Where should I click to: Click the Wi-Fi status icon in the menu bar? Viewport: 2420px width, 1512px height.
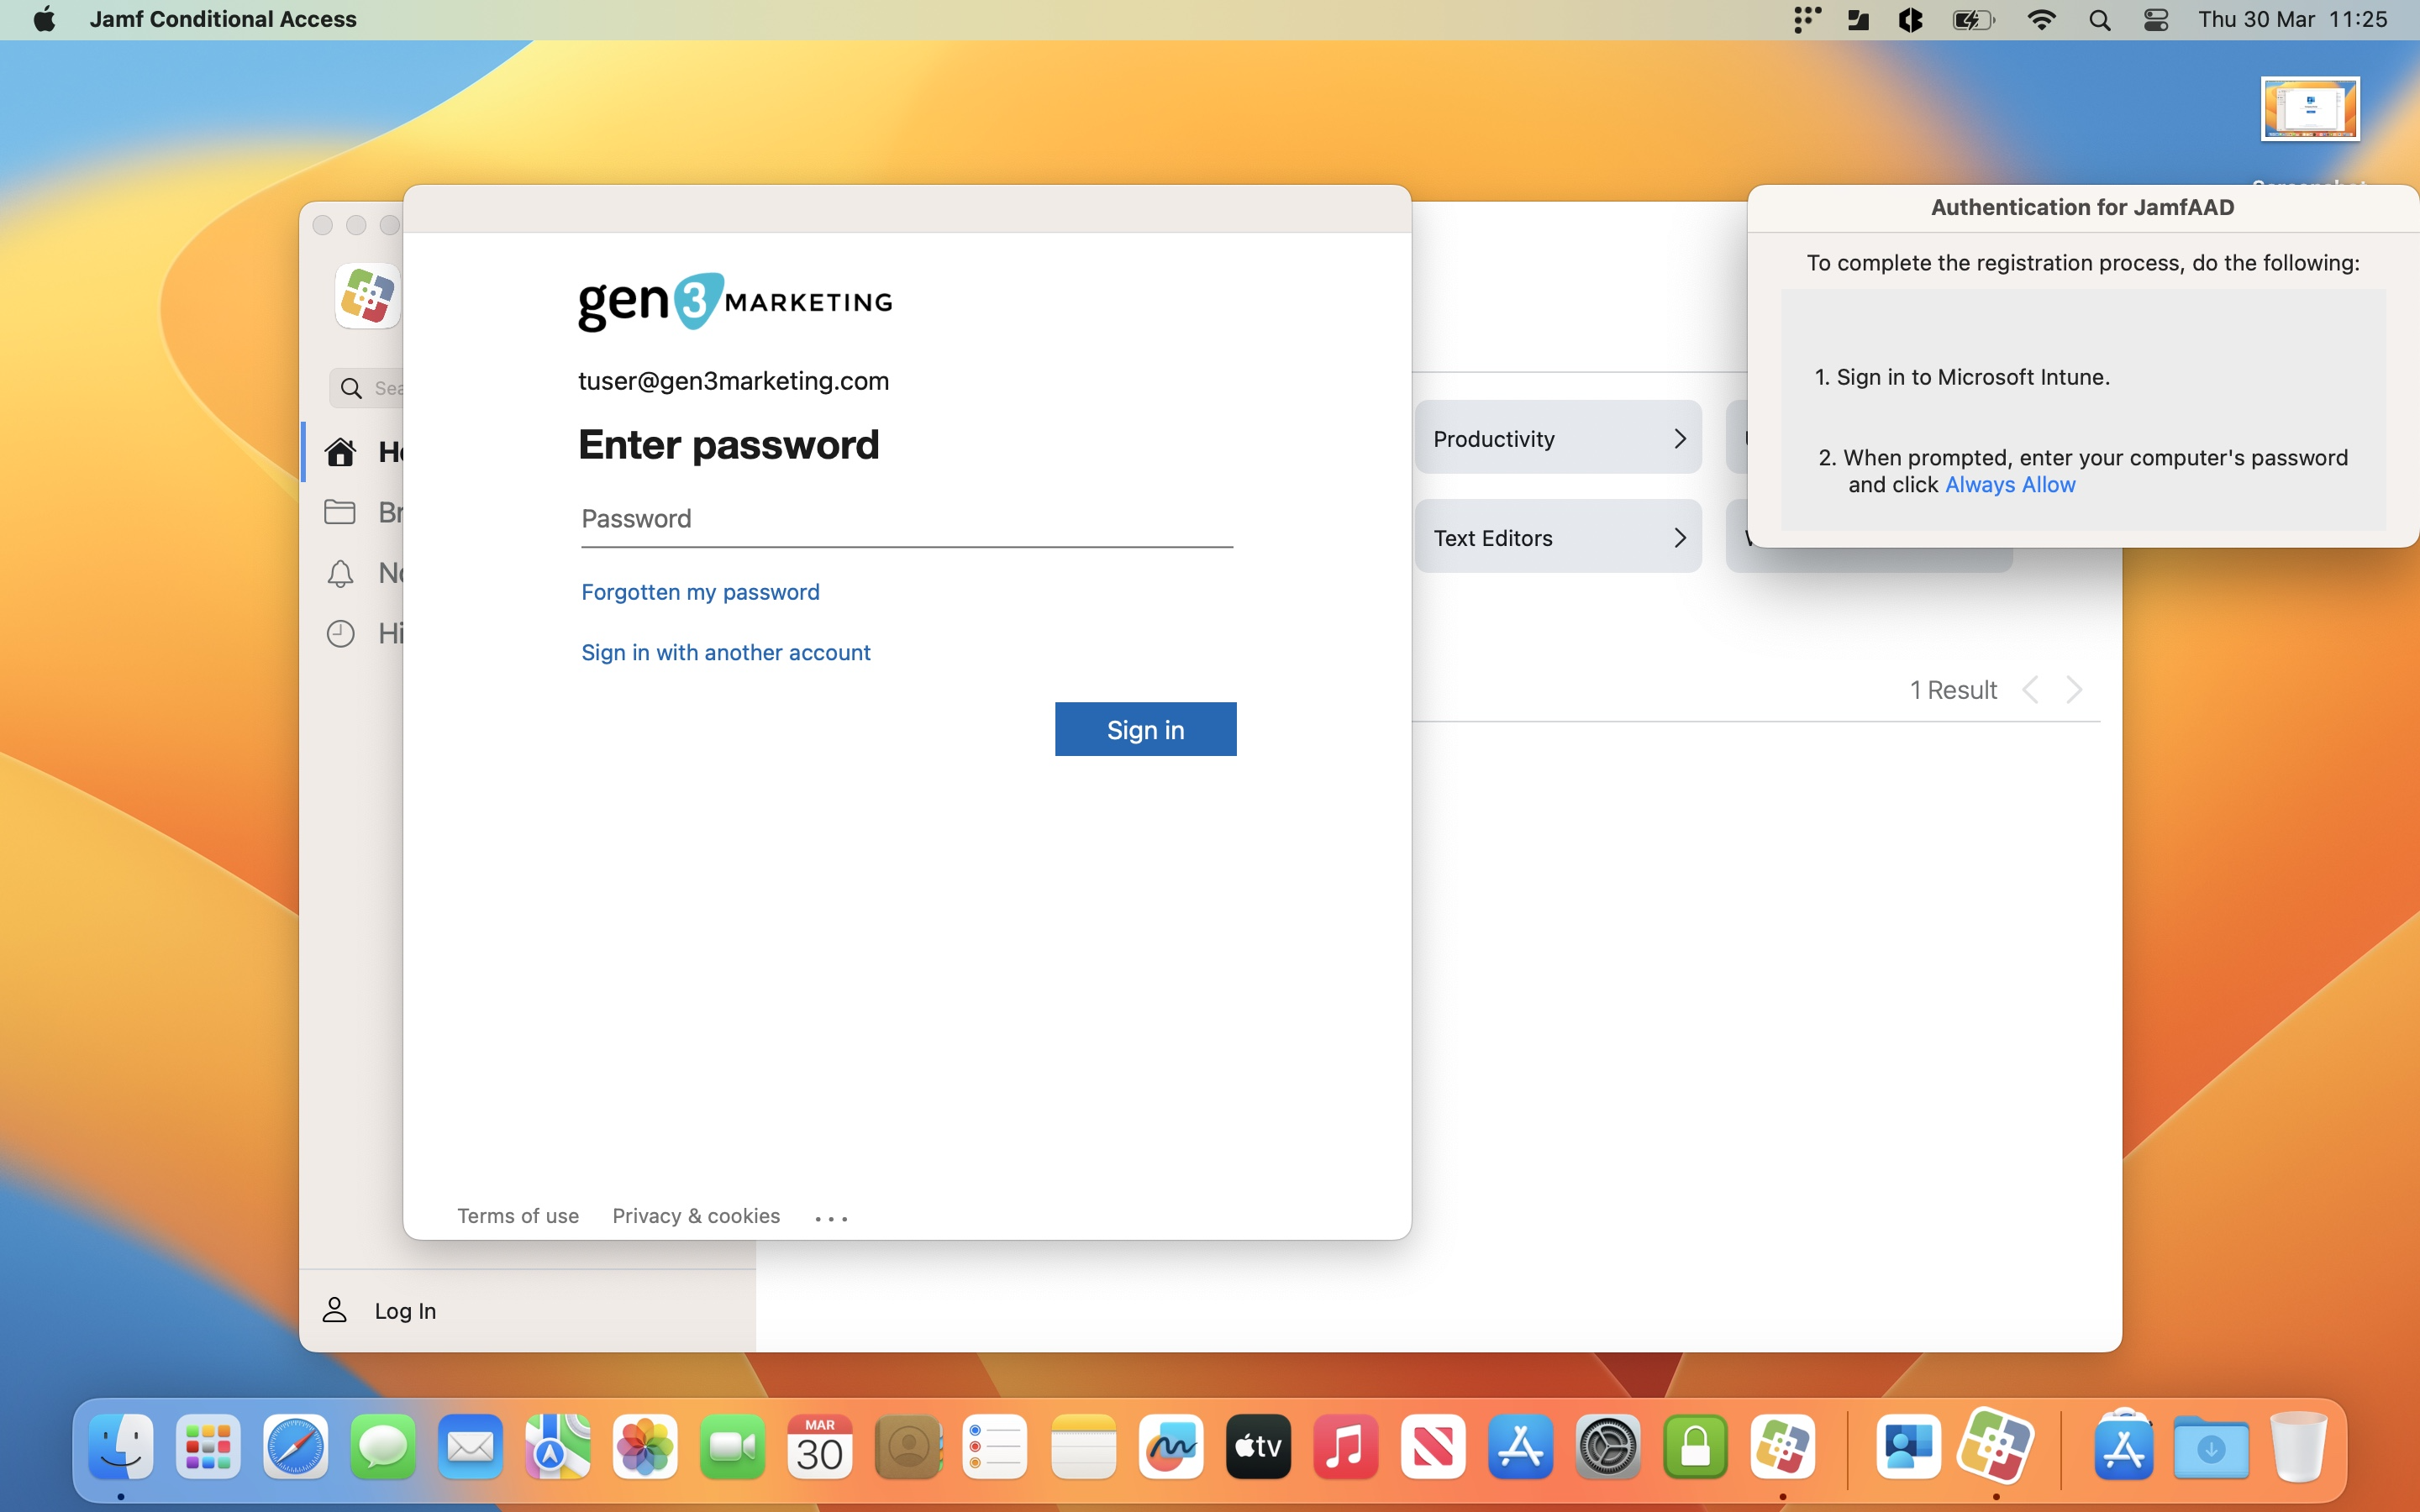pos(2041,20)
